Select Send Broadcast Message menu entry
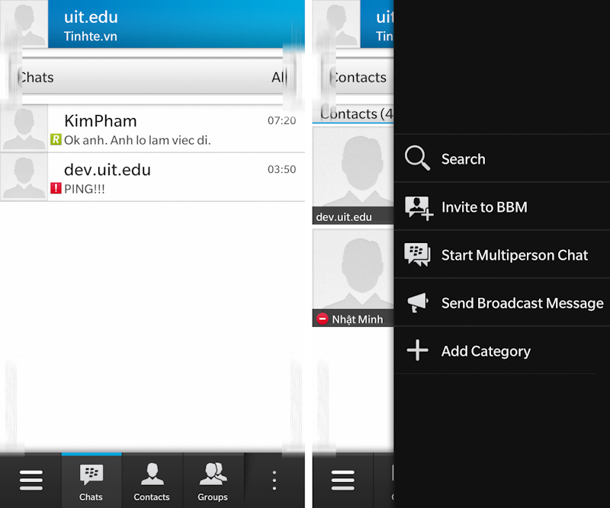610x508 pixels. click(522, 303)
